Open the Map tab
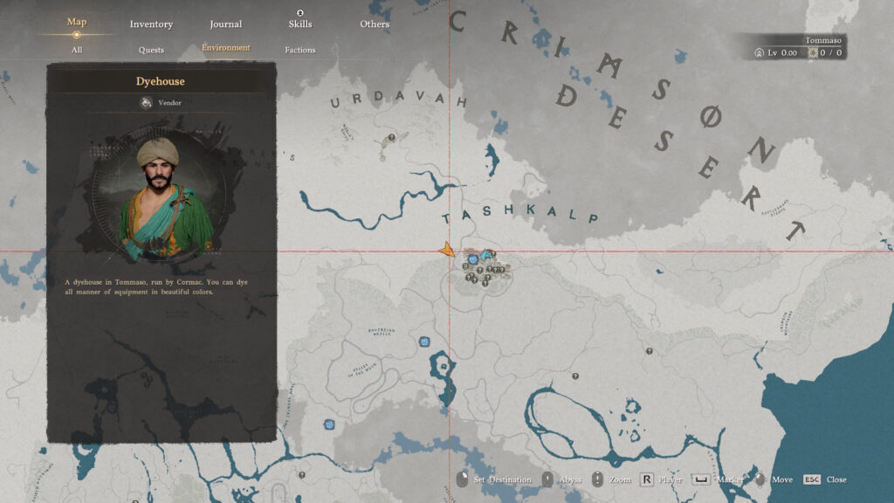This screenshot has width=894, height=503. click(77, 22)
